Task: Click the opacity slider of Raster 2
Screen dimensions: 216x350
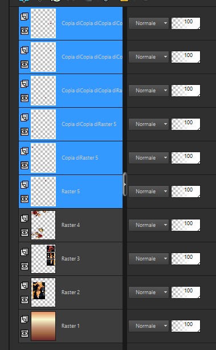Action: tap(186, 292)
